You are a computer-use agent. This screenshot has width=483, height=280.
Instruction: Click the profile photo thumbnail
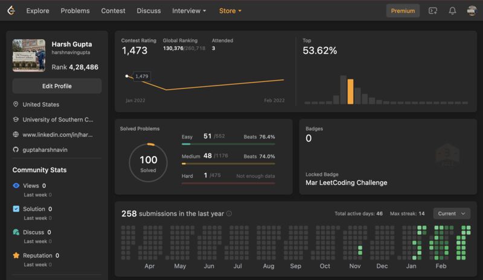coord(29,55)
